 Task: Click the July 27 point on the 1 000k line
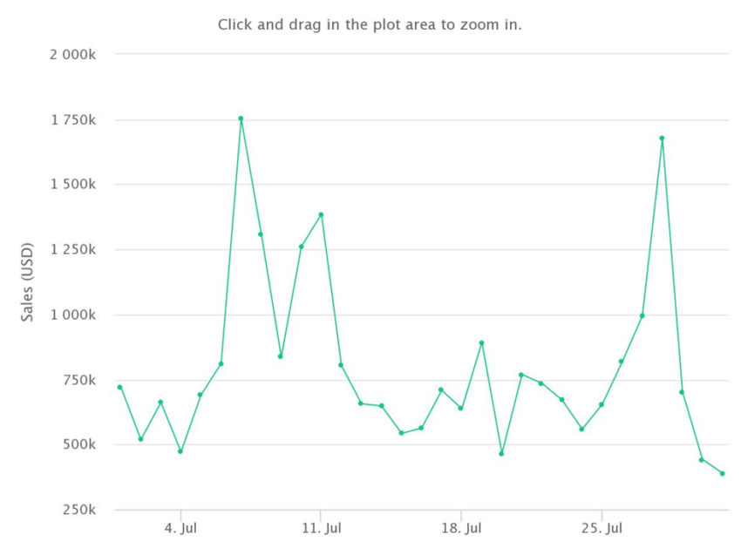point(642,316)
